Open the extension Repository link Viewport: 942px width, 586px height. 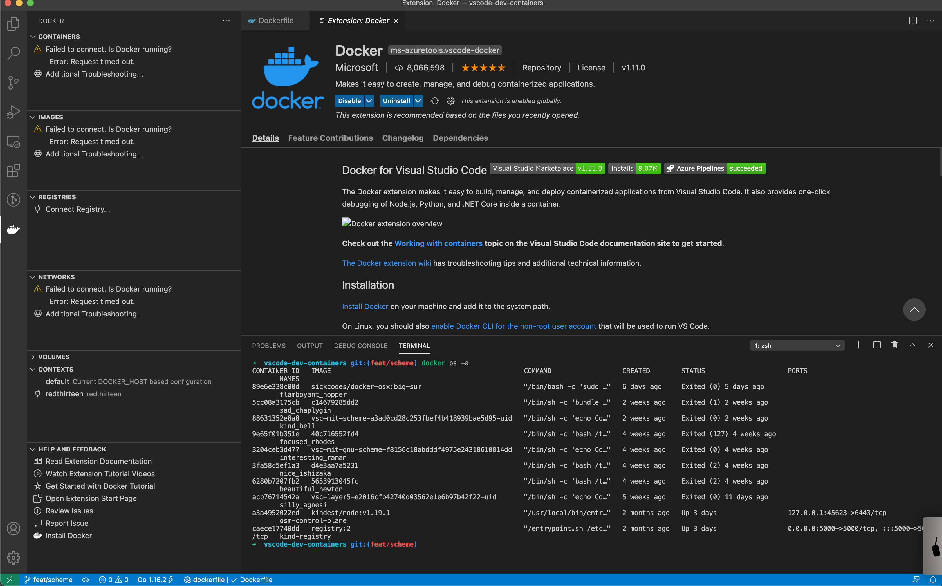pos(542,68)
